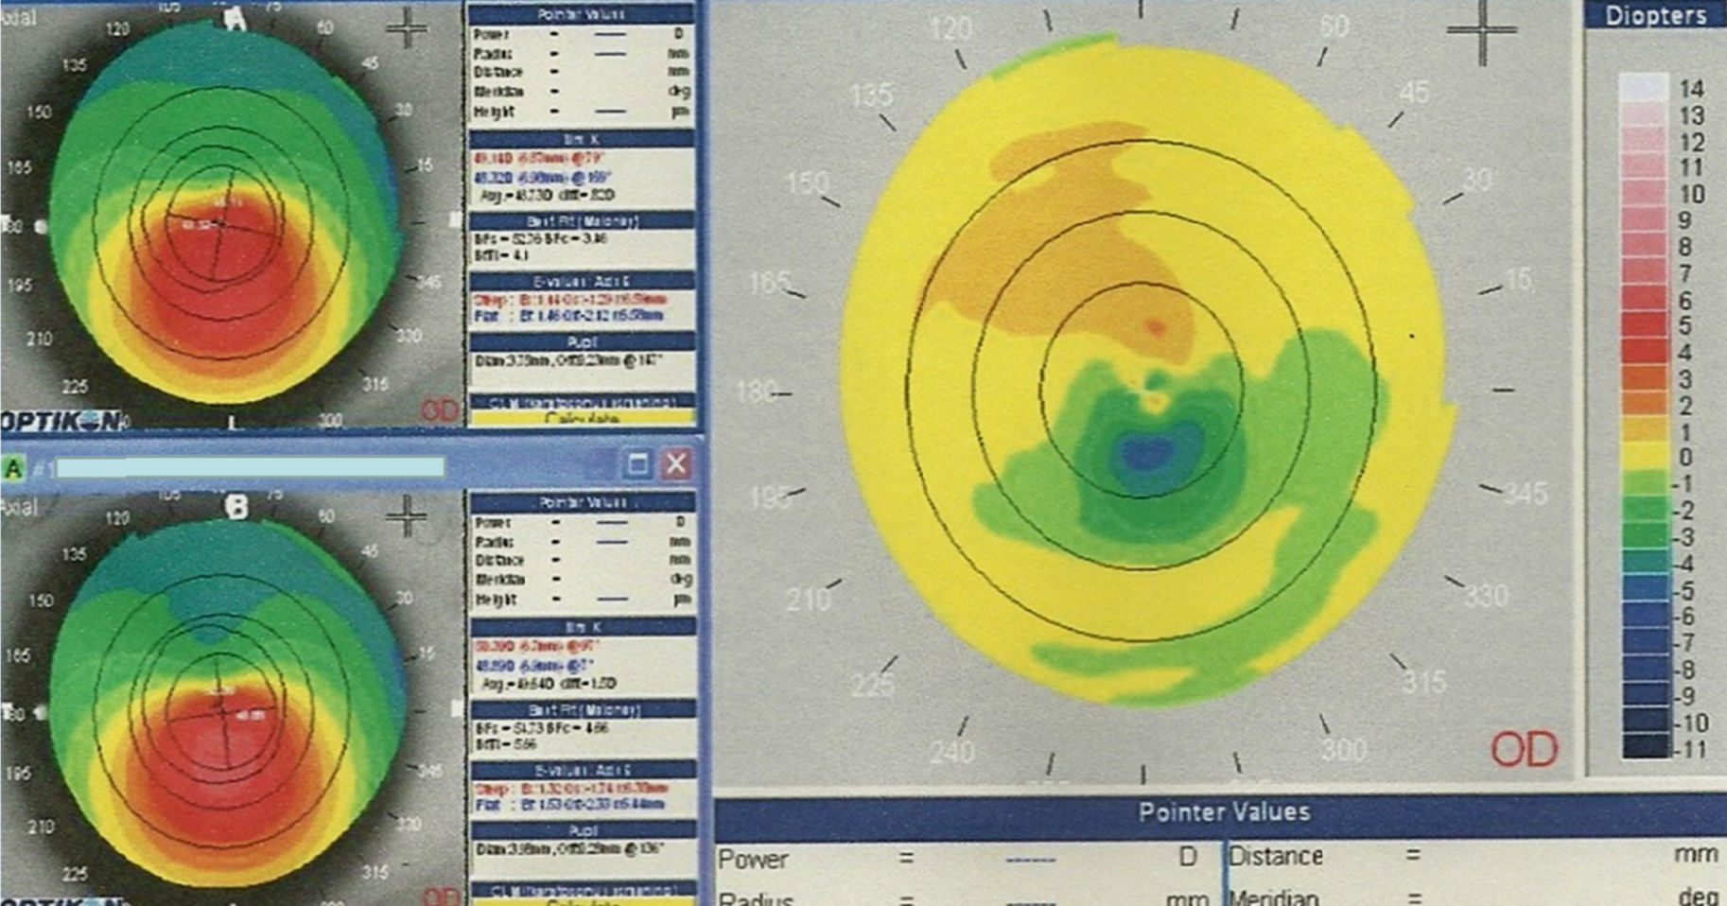Screen dimensions: 1727x906
Task: Click the crosshair icon on the large difference map
Action: pos(1481,32)
